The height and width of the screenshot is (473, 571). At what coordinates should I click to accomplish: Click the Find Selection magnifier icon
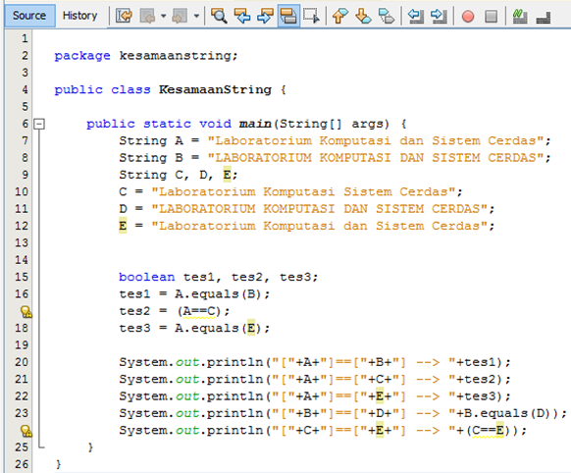point(219,16)
